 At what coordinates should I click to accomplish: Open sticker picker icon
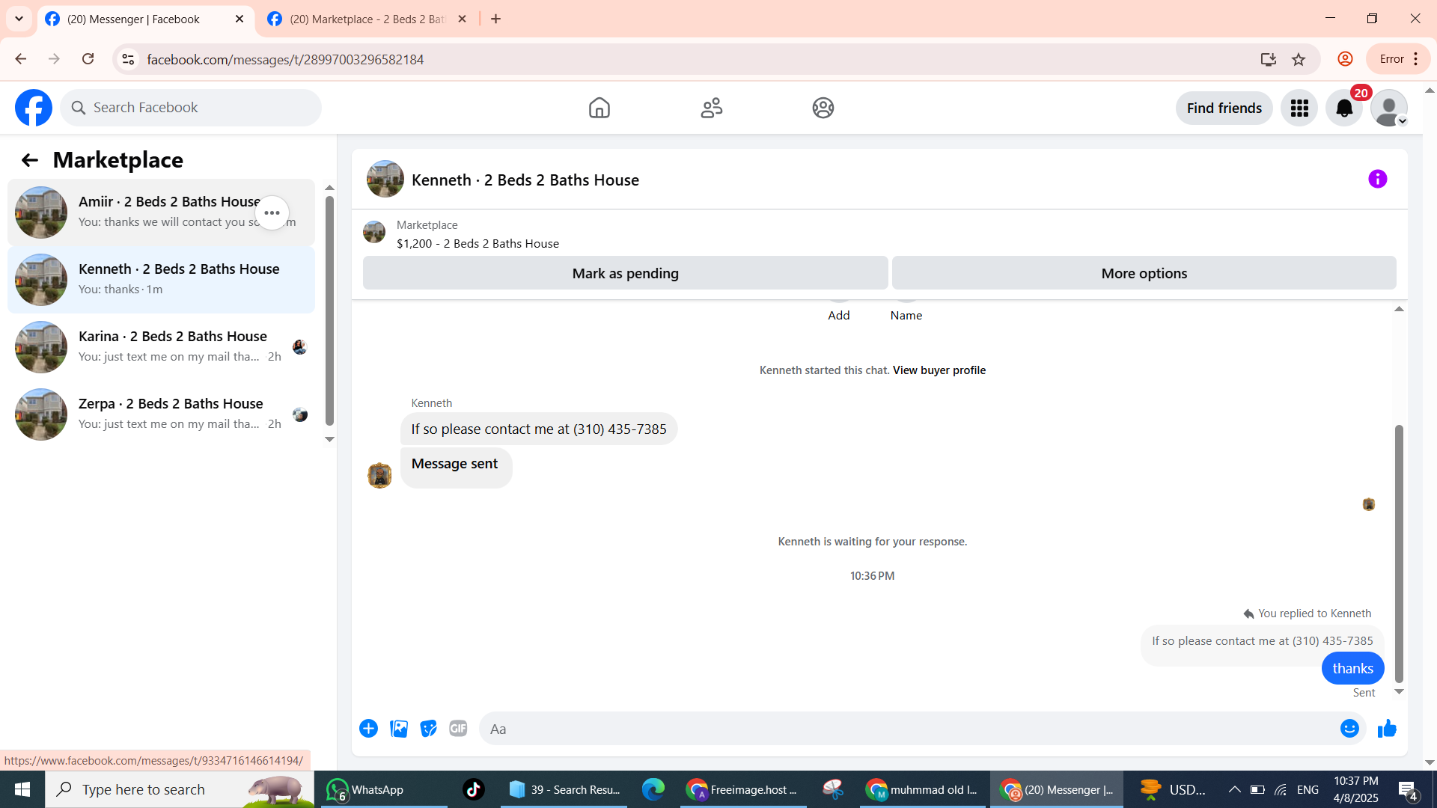[428, 728]
